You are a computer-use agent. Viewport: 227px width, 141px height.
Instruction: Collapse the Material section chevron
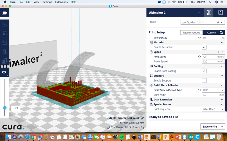(x=222, y=42)
